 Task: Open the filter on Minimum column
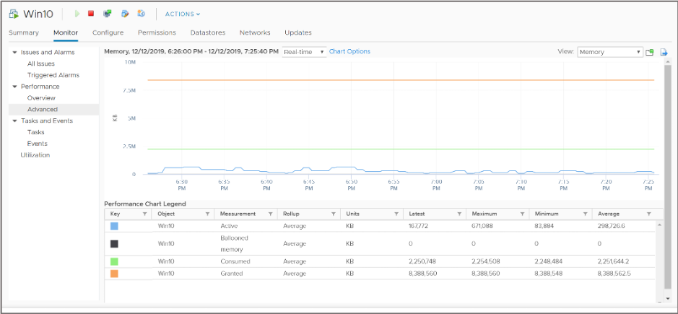[585, 214]
